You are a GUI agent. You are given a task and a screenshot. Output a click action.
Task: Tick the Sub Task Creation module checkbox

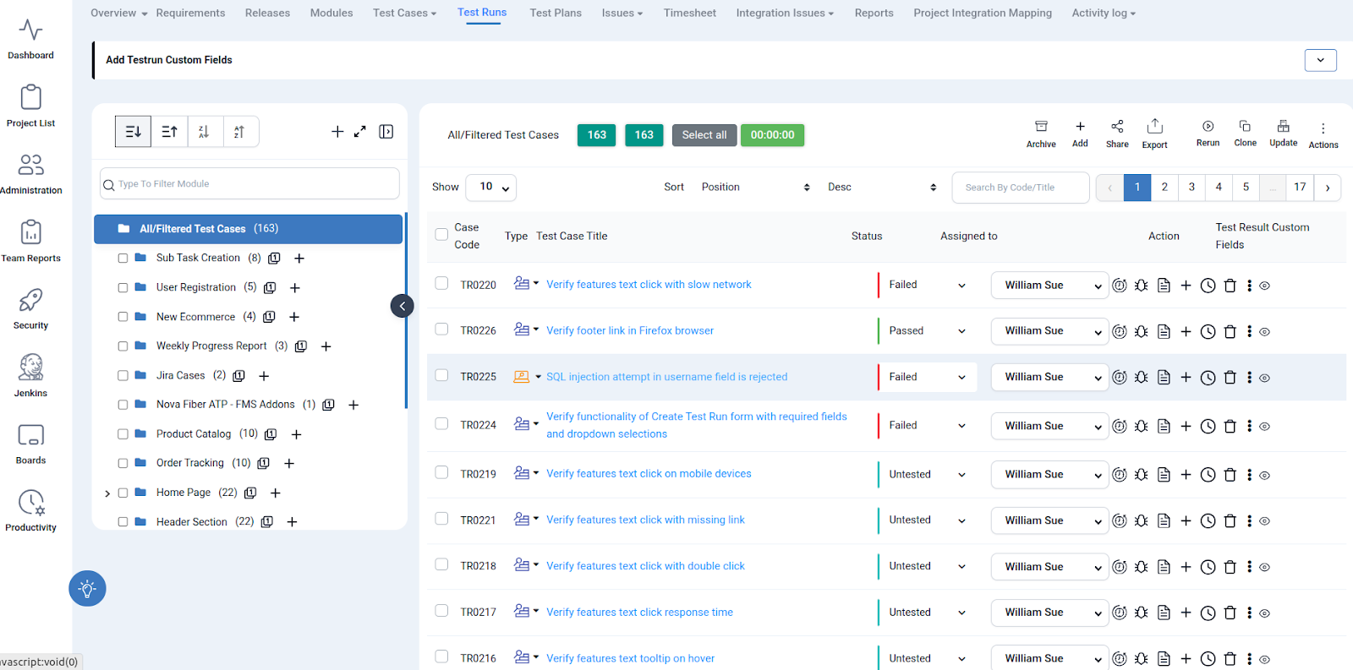point(123,259)
